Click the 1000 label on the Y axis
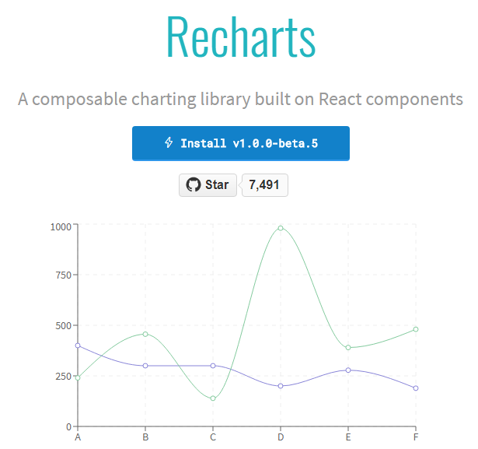This screenshot has height=449, width=478. pos(61,226)
